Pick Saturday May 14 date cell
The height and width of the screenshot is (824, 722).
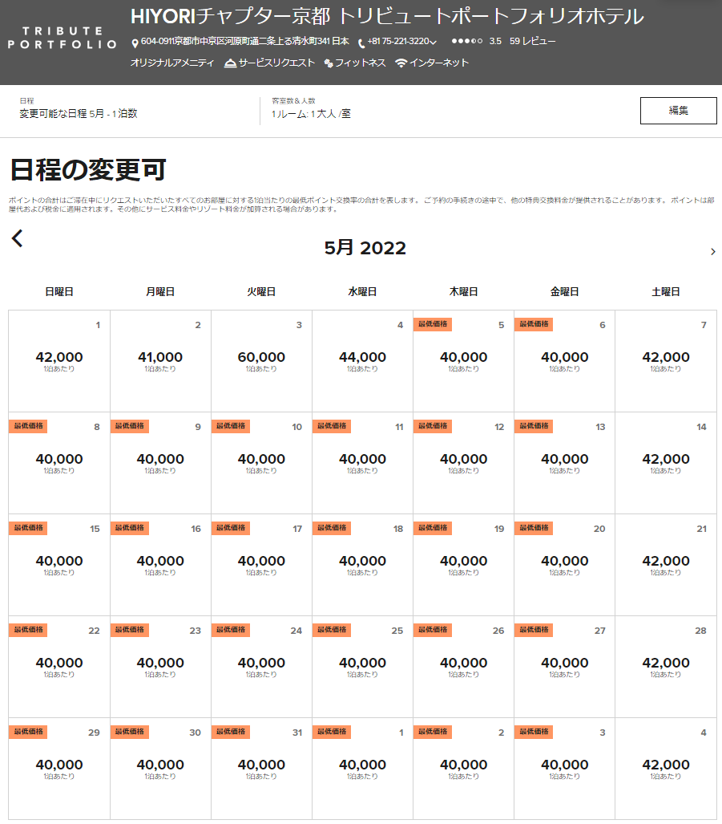click(666, 463)
